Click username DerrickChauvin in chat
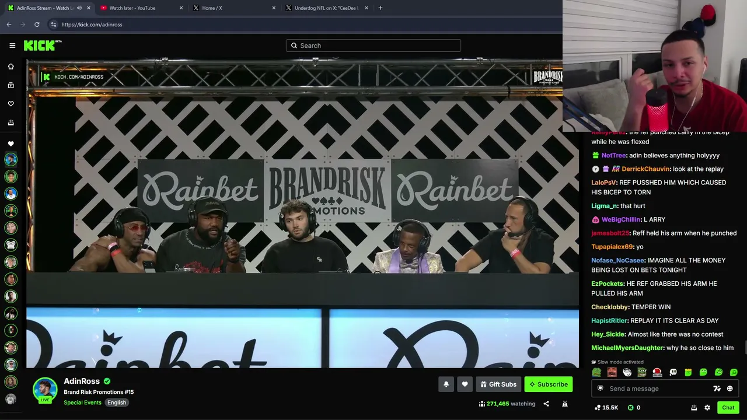This screenshot has width=747, height=420. point(645,169)
